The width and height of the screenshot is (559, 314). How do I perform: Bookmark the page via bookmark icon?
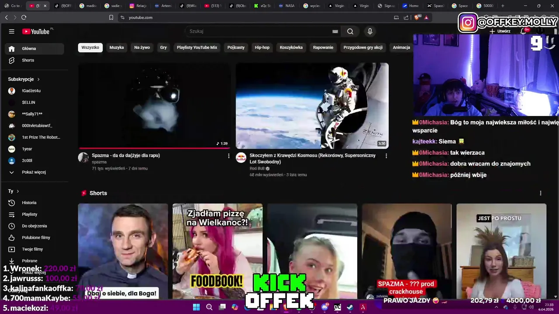(111, 17)
